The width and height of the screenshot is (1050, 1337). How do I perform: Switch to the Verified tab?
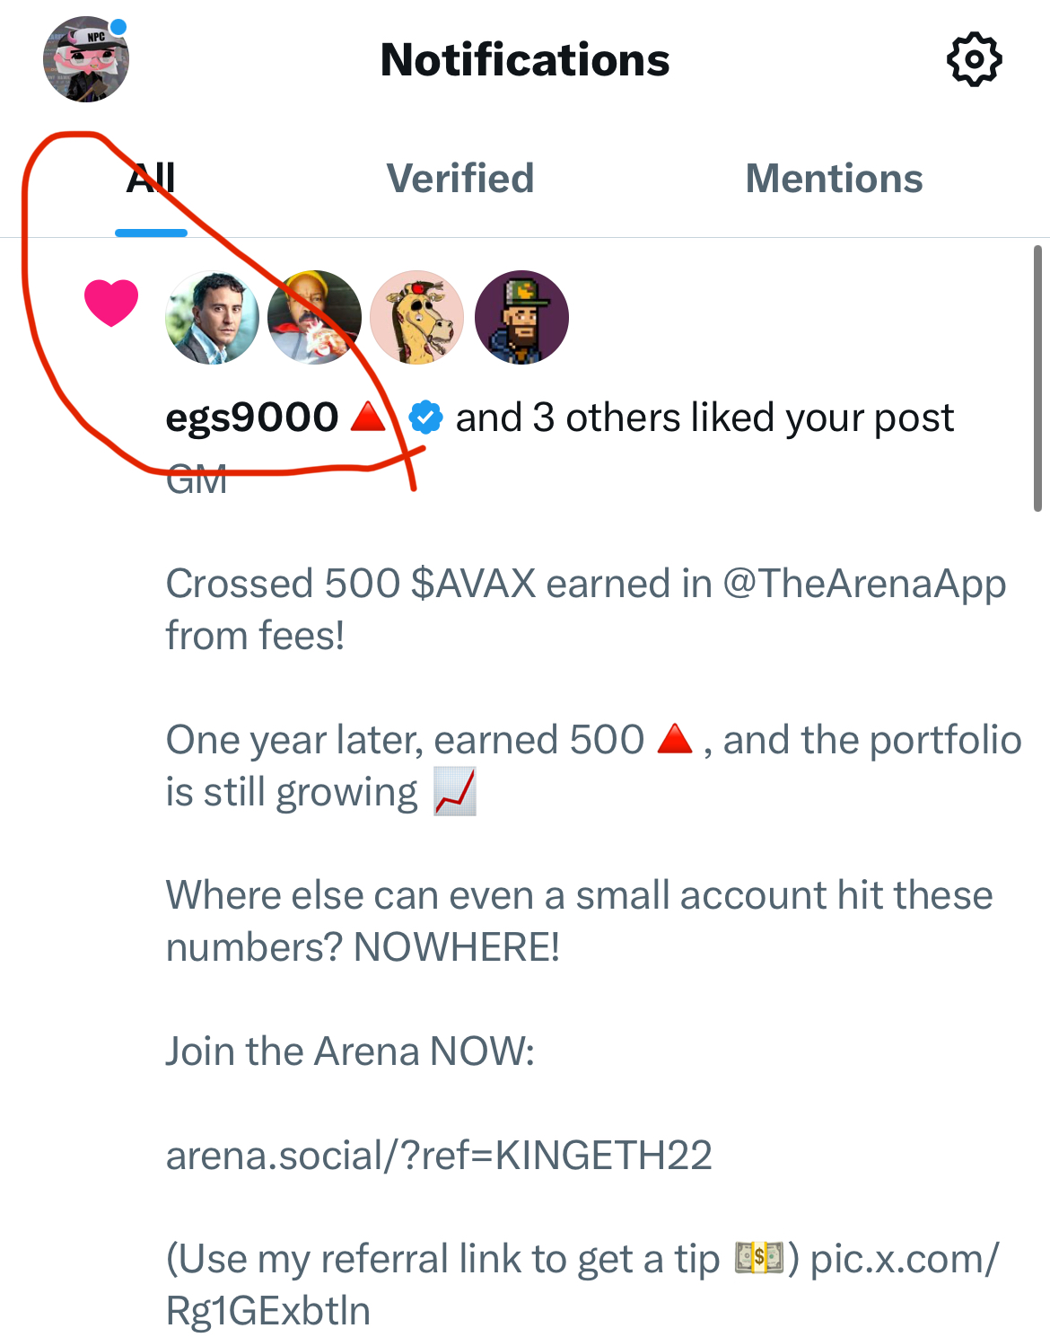tap(460, 179)
